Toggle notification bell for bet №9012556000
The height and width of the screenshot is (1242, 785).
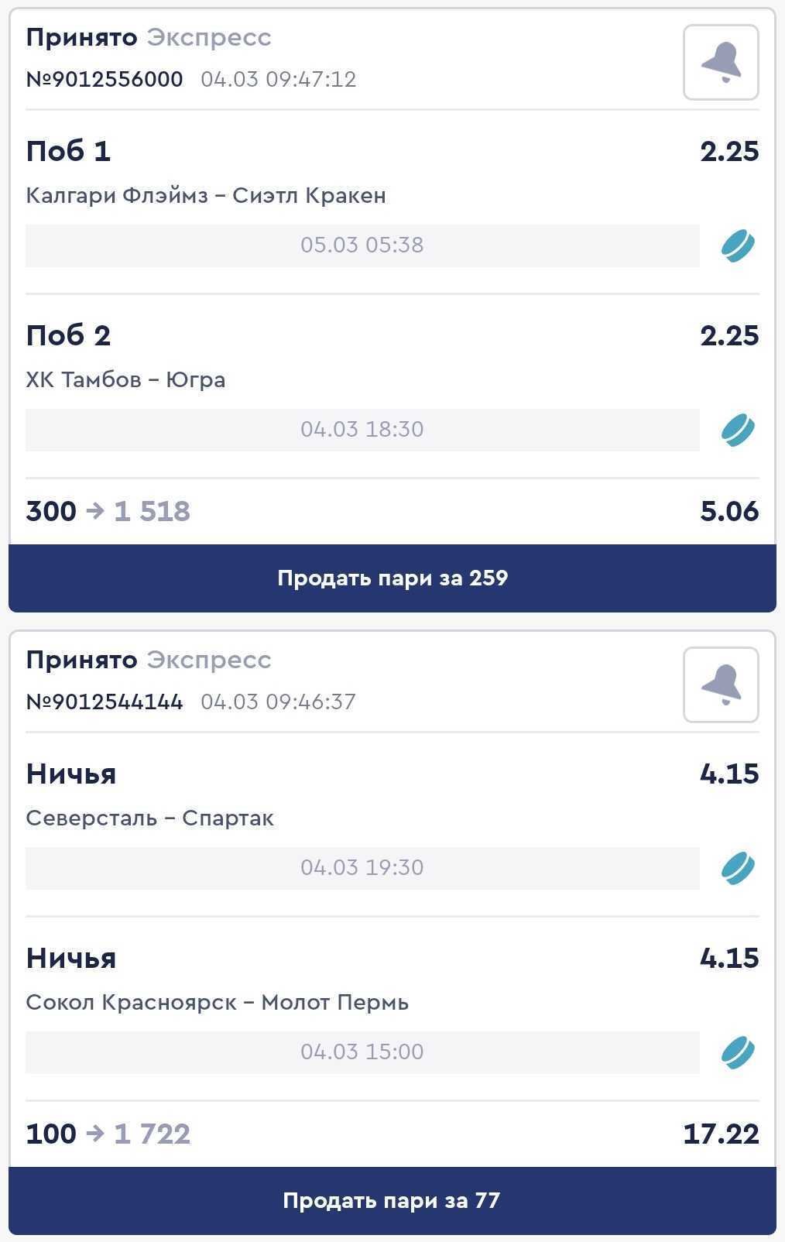pos(720,63)
